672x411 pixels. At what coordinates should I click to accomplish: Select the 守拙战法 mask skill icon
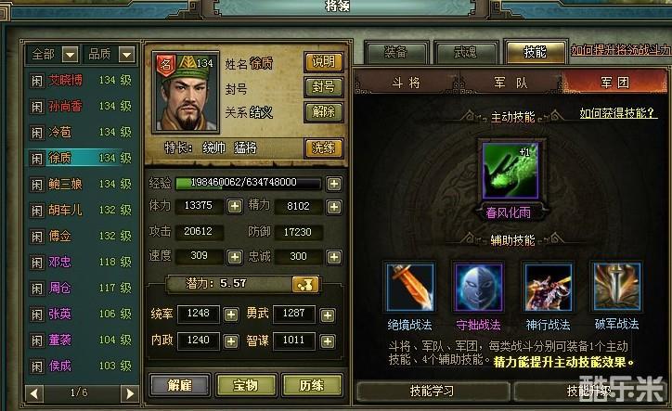[478, 287]
